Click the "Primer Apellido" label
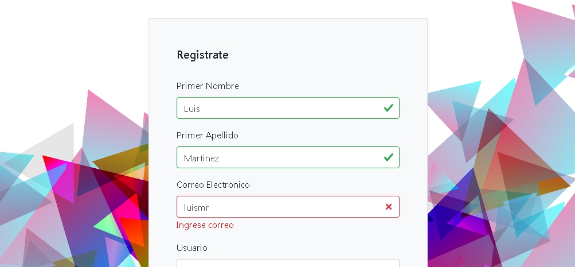 [208, 136]
